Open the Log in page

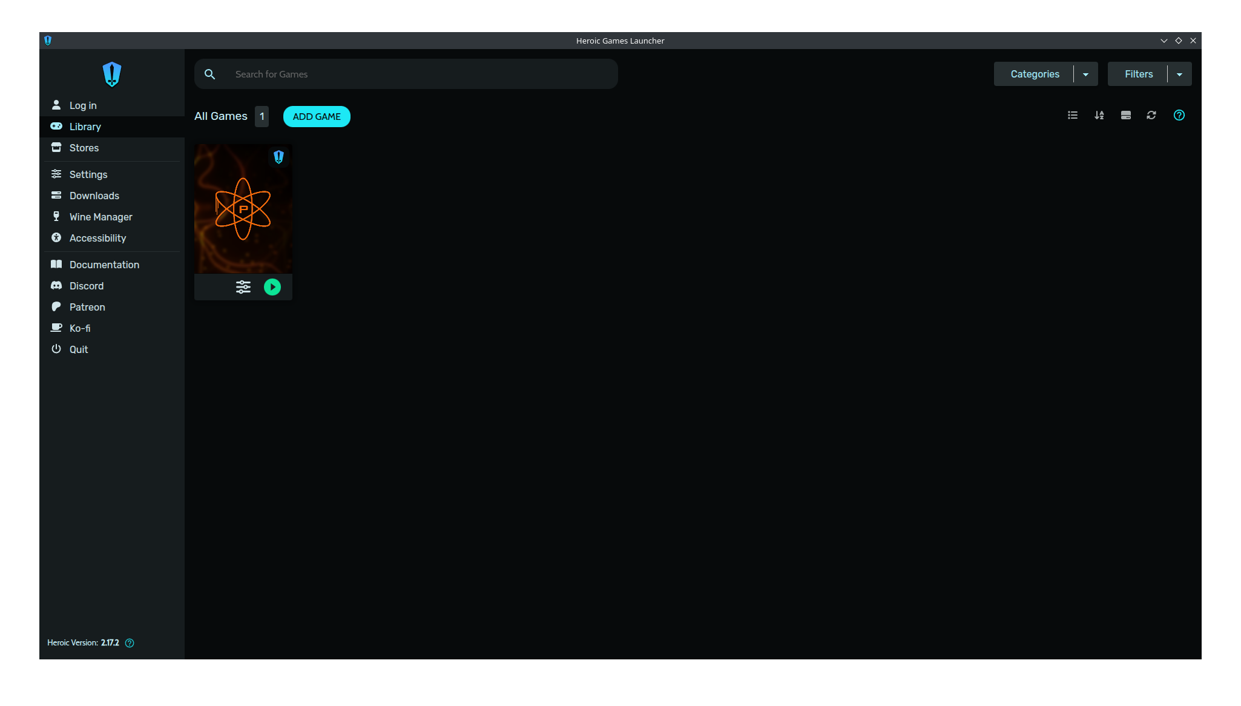[112, 105]
